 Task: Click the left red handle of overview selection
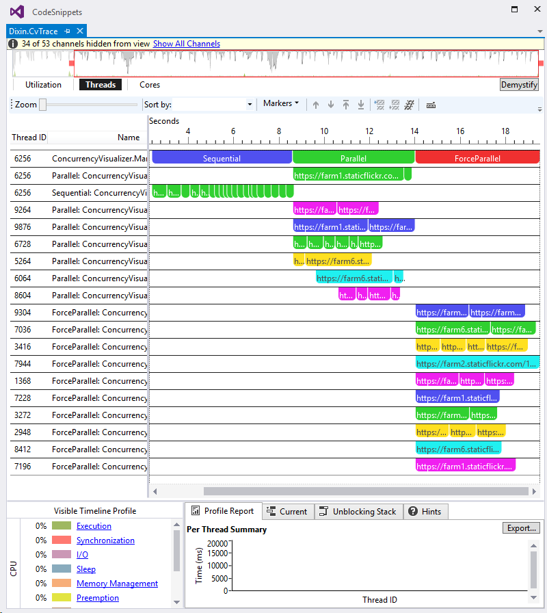tap(72, 64)
